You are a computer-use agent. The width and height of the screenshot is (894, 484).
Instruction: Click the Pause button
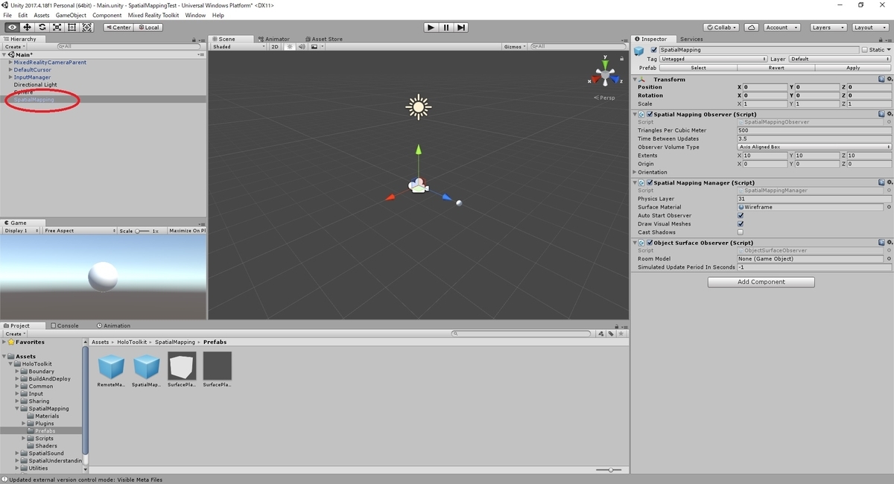(446, 28)
